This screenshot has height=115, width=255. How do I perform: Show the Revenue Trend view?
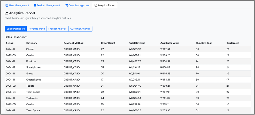point(37,29)
